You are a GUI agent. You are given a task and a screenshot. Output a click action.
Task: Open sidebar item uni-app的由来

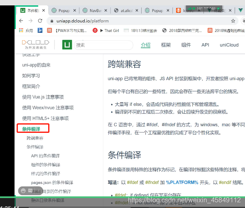point(36,65)
